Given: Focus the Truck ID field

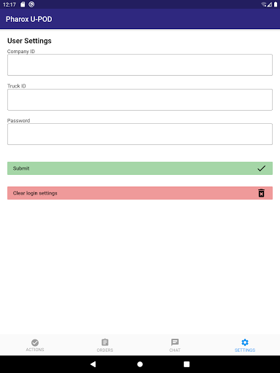Looking at the screenshot, I should pos(140,100).
